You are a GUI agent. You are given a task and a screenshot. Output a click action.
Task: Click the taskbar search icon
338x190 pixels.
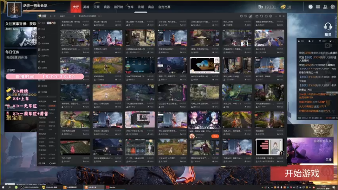tap(9, 187)
